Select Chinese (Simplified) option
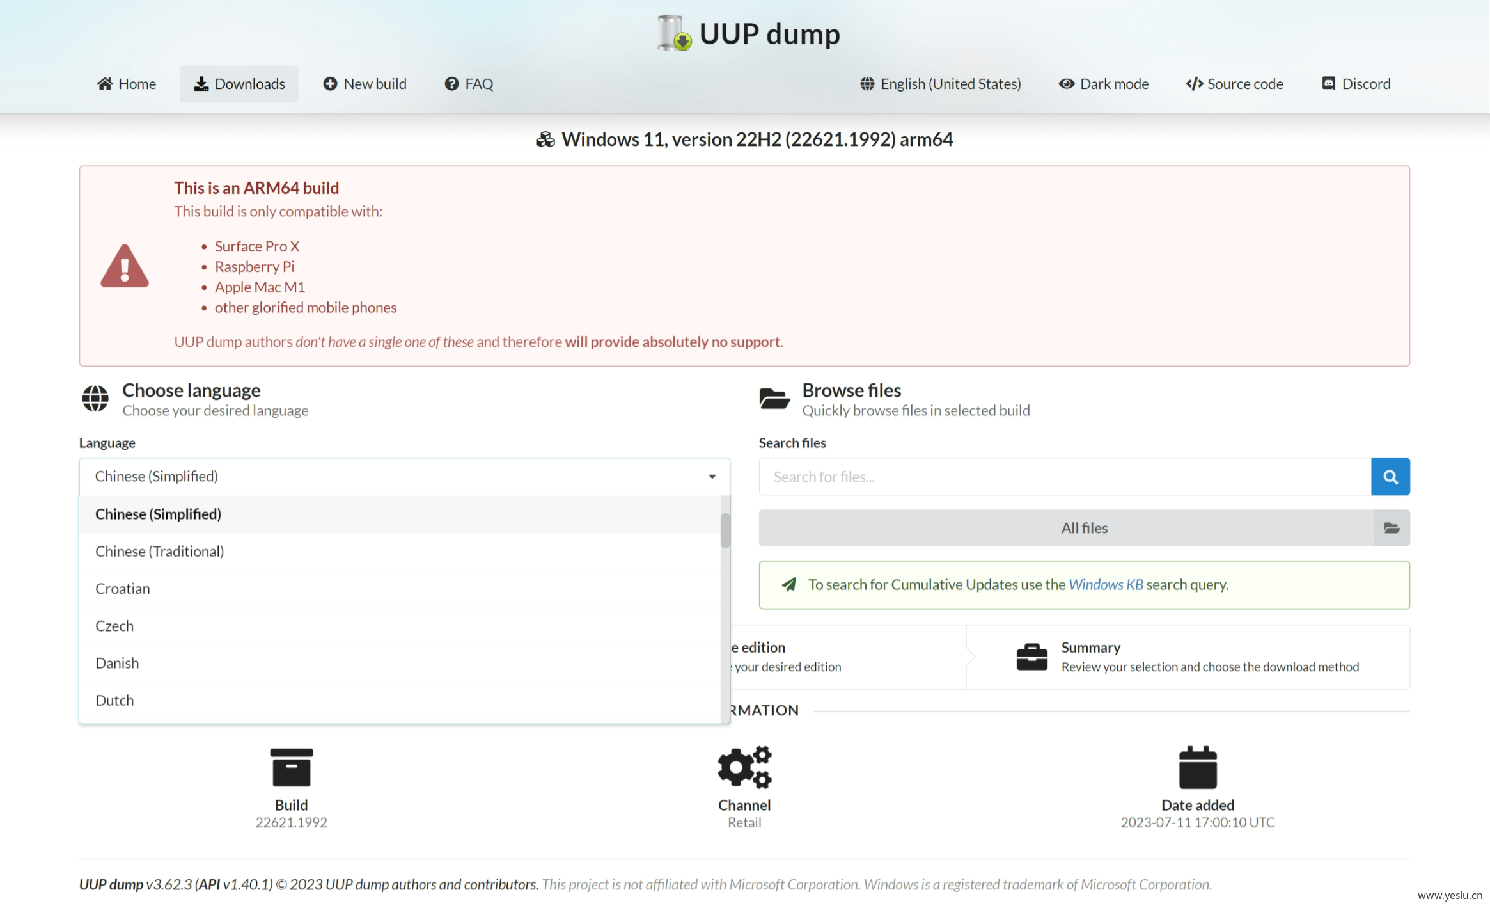 400,514
